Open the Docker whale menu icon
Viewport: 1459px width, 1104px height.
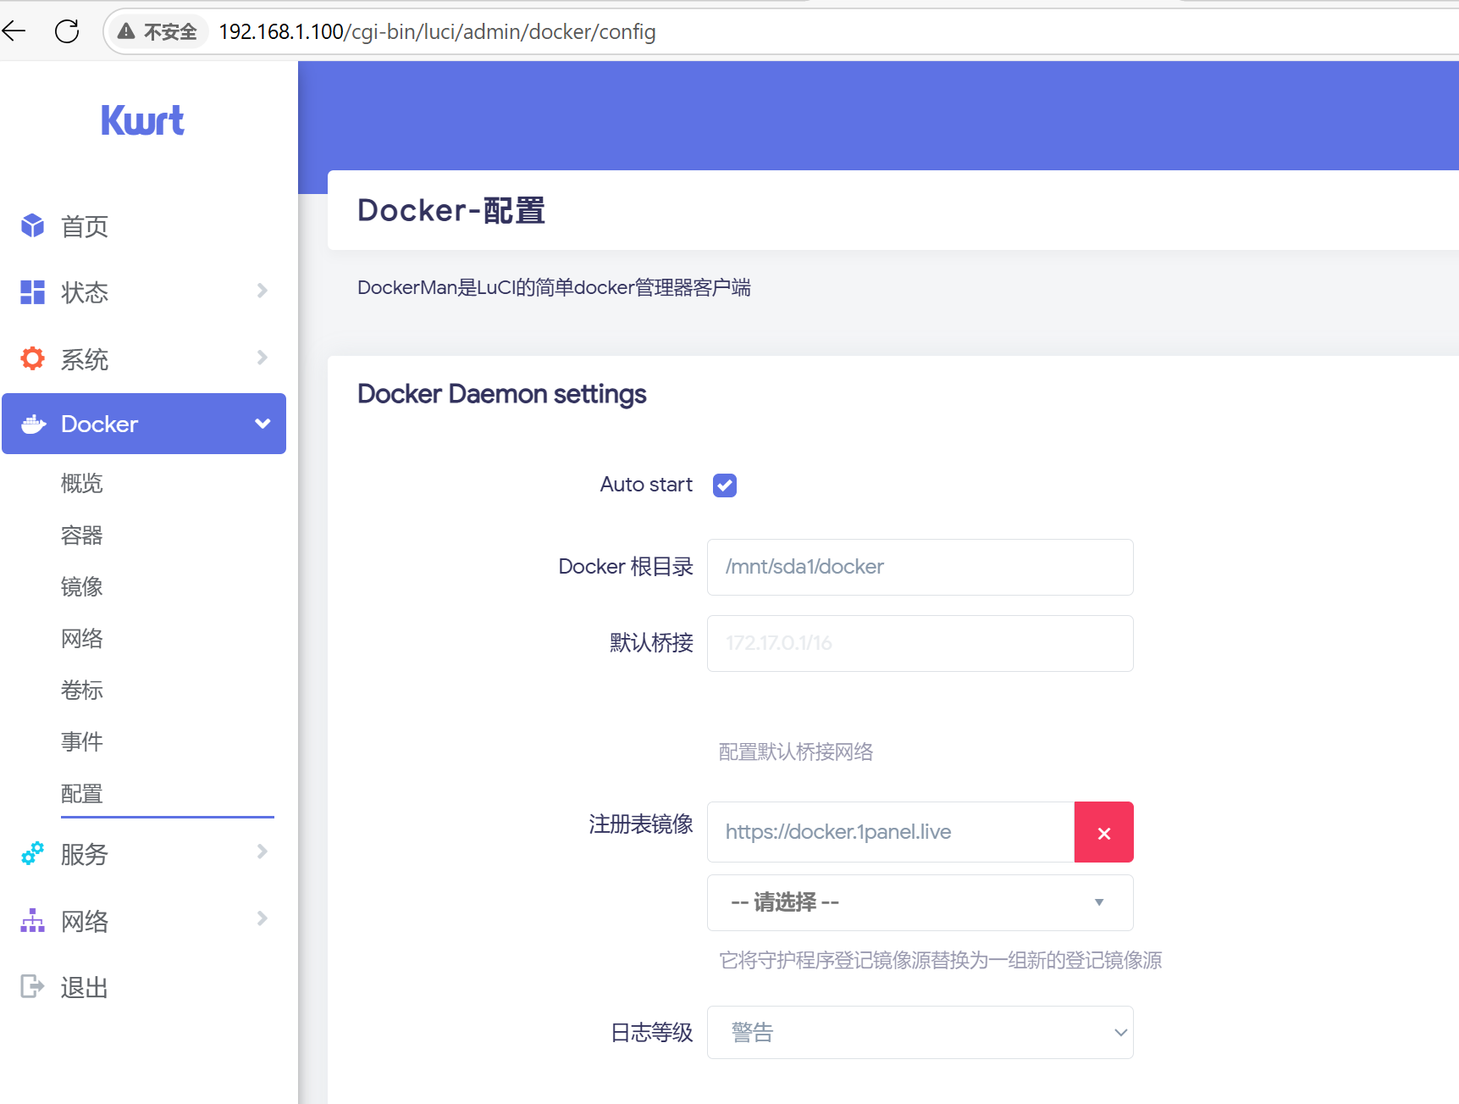point(32,424)
